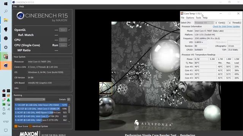This screenshot has height=136, width=243.
Task: Switch to Core Temp taskbar icon
Action: click(6, 57)
